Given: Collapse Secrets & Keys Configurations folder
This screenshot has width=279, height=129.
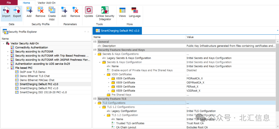Looking at the screenshot, I should [95, 54].
